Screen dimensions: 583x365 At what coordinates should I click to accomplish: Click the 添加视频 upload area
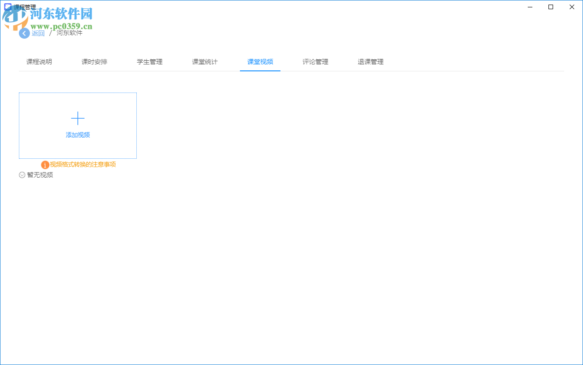77,135
